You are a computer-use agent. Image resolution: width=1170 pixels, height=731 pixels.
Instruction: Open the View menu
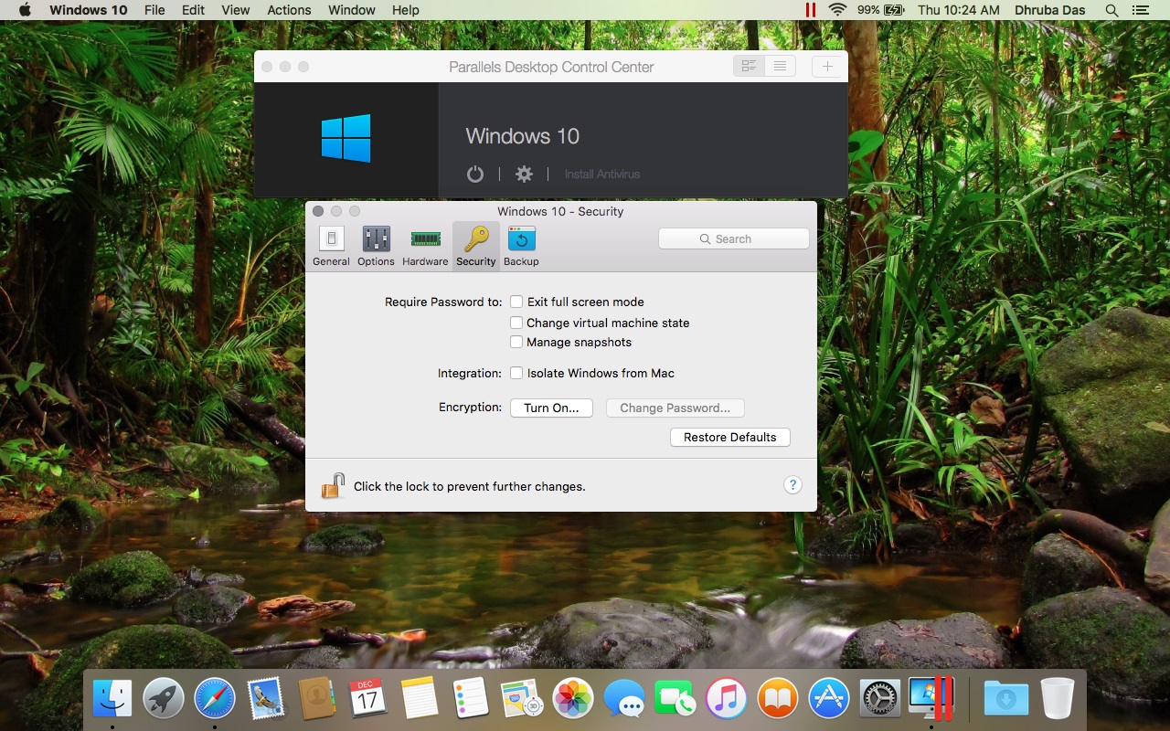(236, 10)
